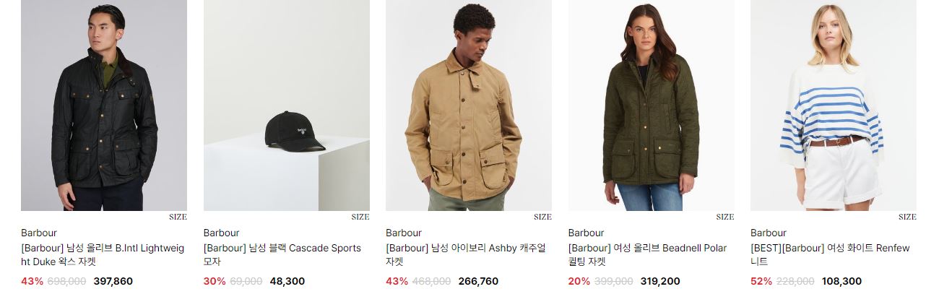
Task: Open the white Renfew striped knit image
Action: 834,105
